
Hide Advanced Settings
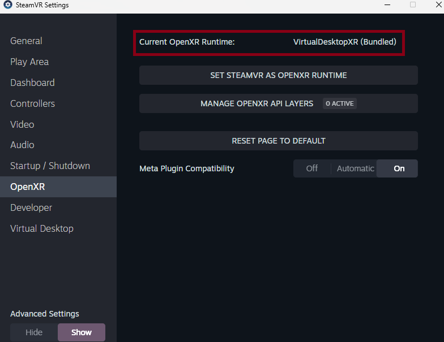pos(34,332)
